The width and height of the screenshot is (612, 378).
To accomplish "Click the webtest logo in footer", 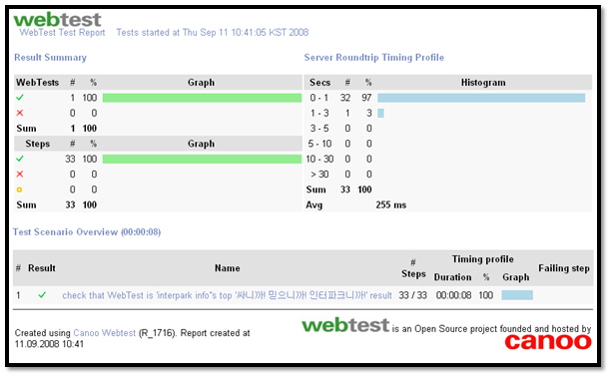I will click(345, 325).
